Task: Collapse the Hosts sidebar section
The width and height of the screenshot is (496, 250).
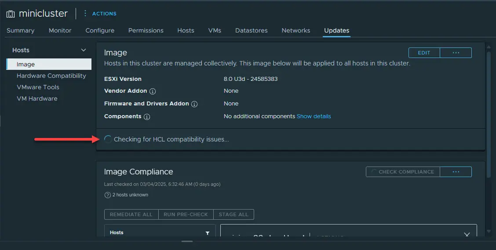Action: (84, 50)
